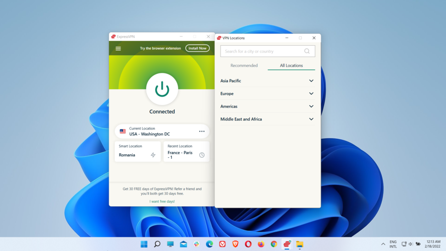
Task: Open the Current Location three-dots options
Action: pyautogui.click(x=202, y=131)
